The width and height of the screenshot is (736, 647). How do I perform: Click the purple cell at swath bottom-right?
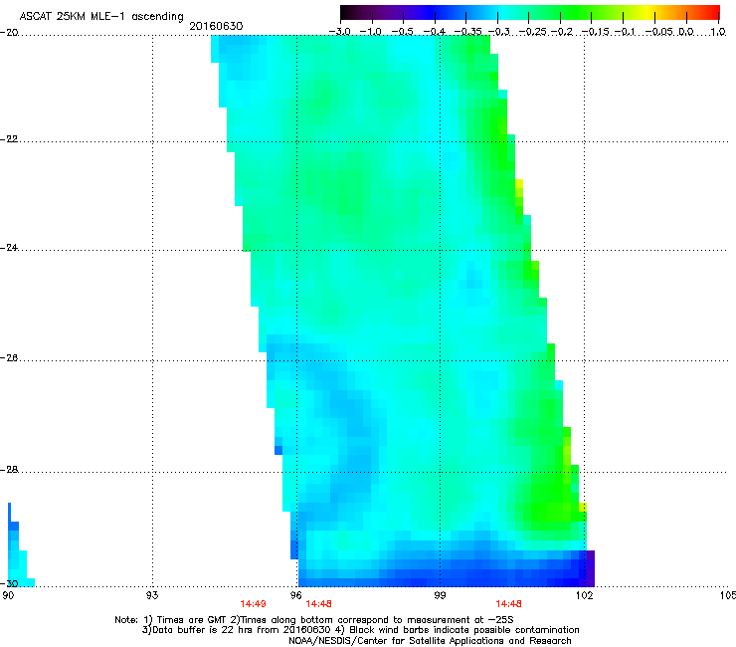(x=590, y=568)
